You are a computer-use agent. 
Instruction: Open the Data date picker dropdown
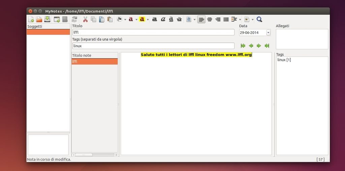268,33
